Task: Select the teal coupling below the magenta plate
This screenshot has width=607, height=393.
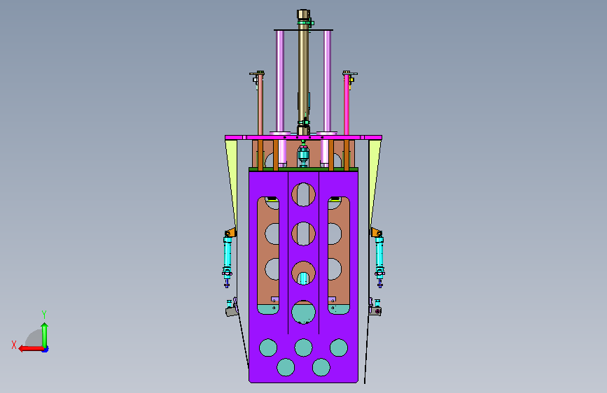Action: pyautogui.click(x=303, y=155)
